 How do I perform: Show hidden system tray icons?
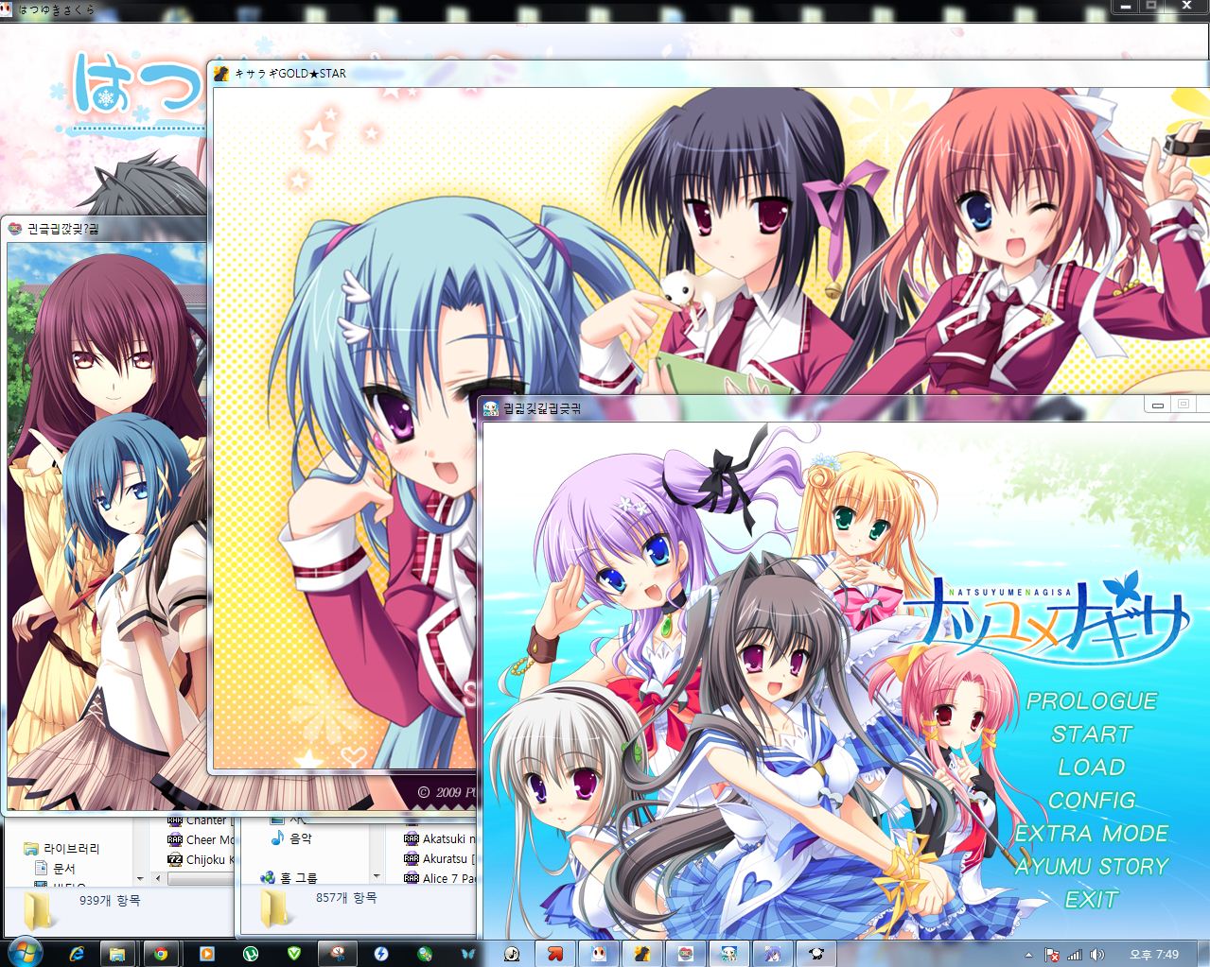pyautogui.click(x=1028, y=955)
